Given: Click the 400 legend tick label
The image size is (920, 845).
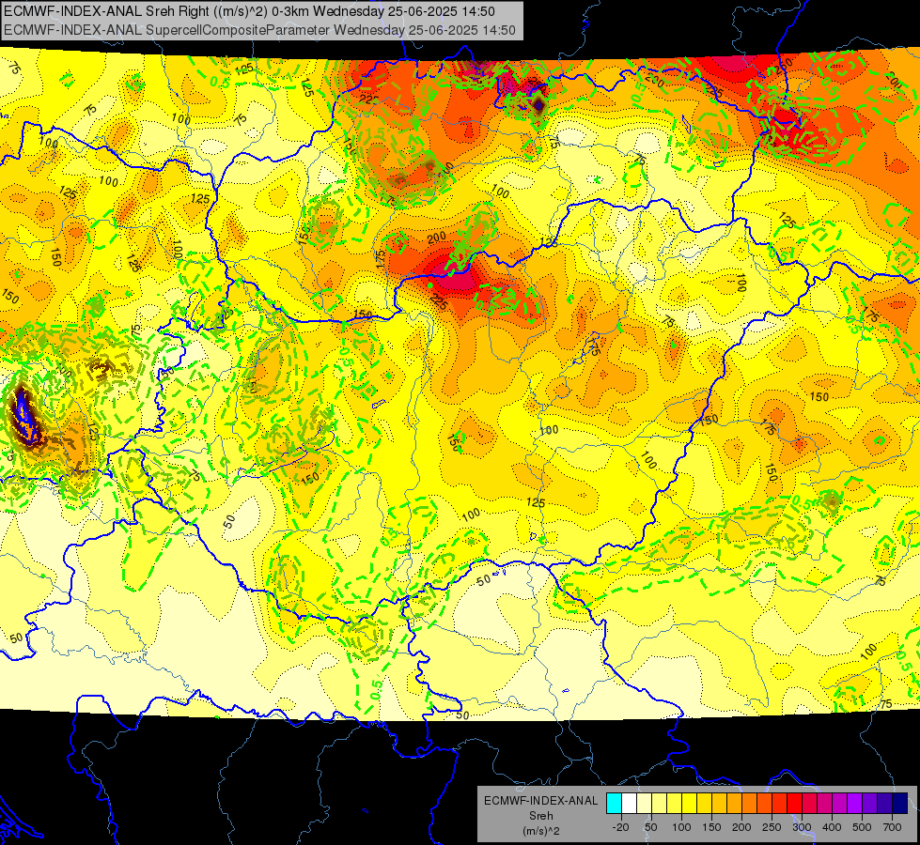Looking at the screenshot, I should point(832,827).
